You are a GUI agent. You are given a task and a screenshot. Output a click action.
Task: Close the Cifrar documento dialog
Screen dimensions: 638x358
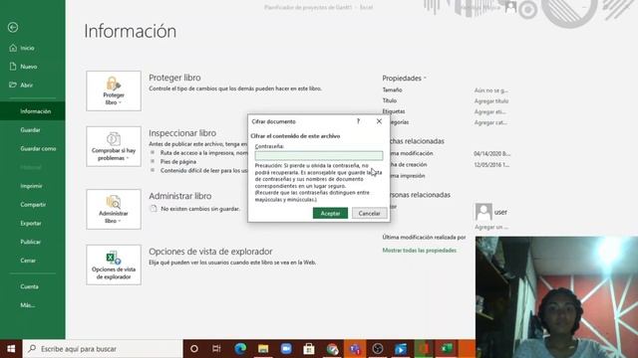[x=379, y=121]
